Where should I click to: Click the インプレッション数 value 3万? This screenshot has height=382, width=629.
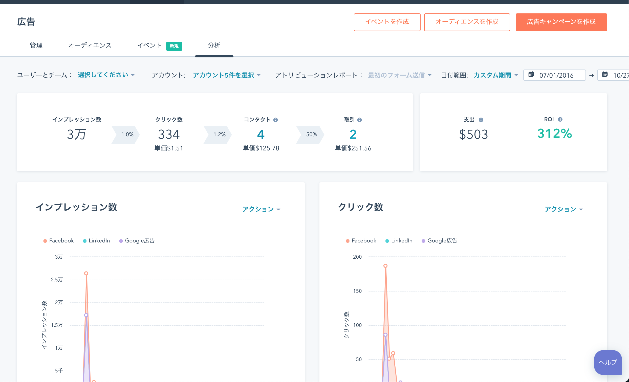point(77,134)
